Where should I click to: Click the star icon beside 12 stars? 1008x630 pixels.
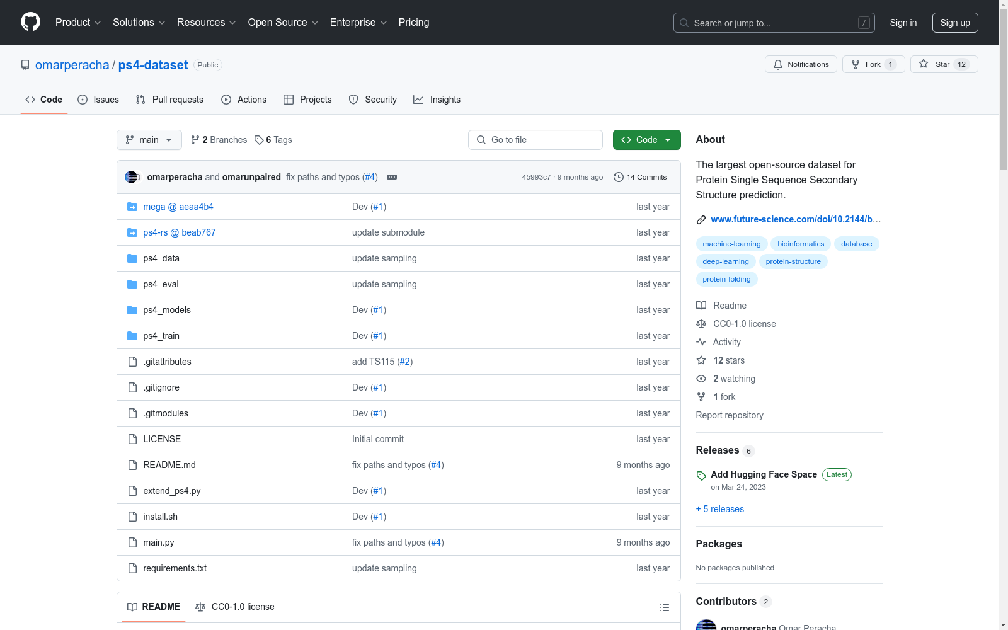coord(701,360)
